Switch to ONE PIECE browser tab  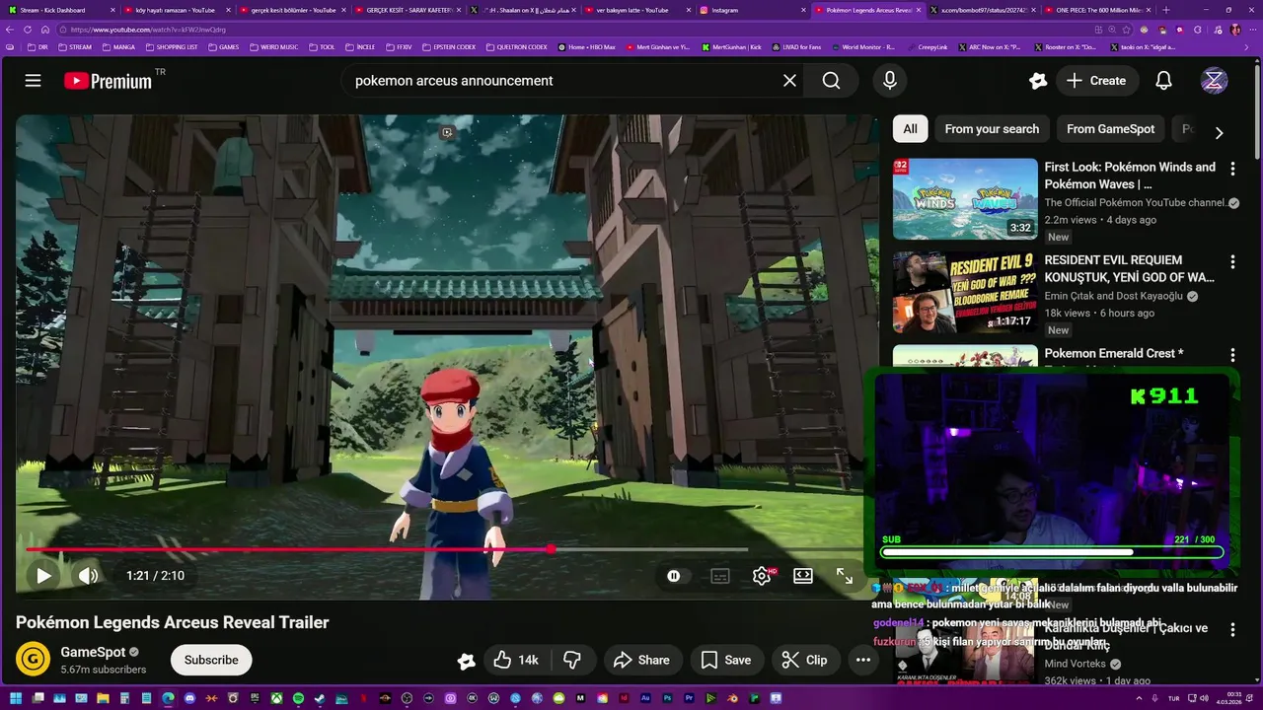pyautogui.click(x=1097, y=10)
